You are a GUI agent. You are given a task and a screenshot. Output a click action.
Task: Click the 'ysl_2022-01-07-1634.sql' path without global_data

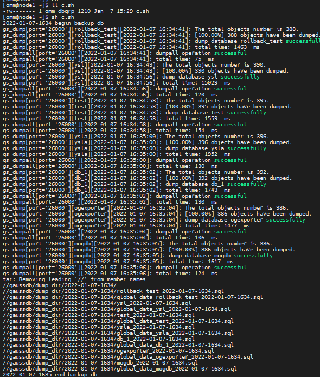coord(97,303)
